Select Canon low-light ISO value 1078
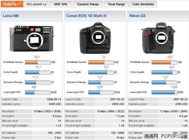This screenshot has height=140, width=189. point(100,87)
